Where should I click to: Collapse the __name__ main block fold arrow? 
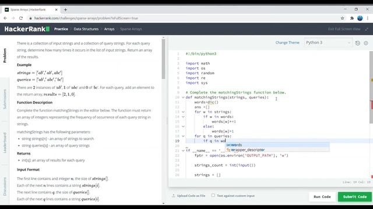click(183, 150)
